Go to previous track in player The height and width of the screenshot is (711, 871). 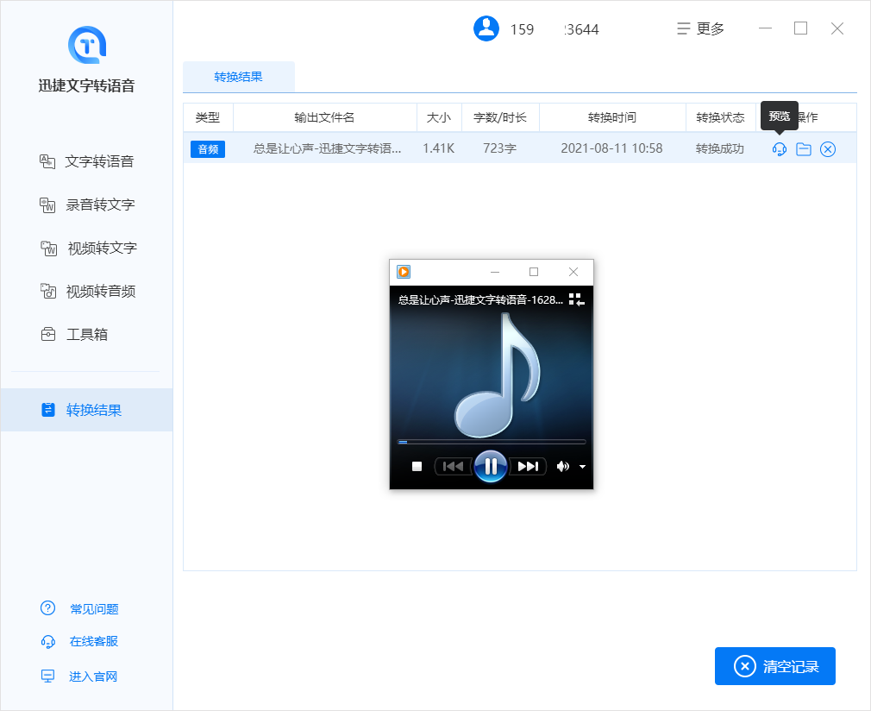point(453,467)
